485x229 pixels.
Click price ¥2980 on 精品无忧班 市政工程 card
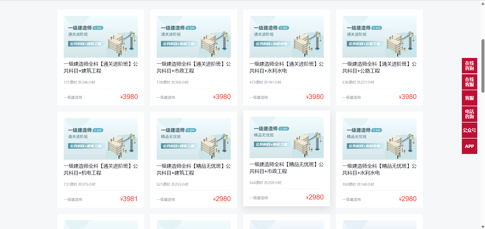(315, 197)
